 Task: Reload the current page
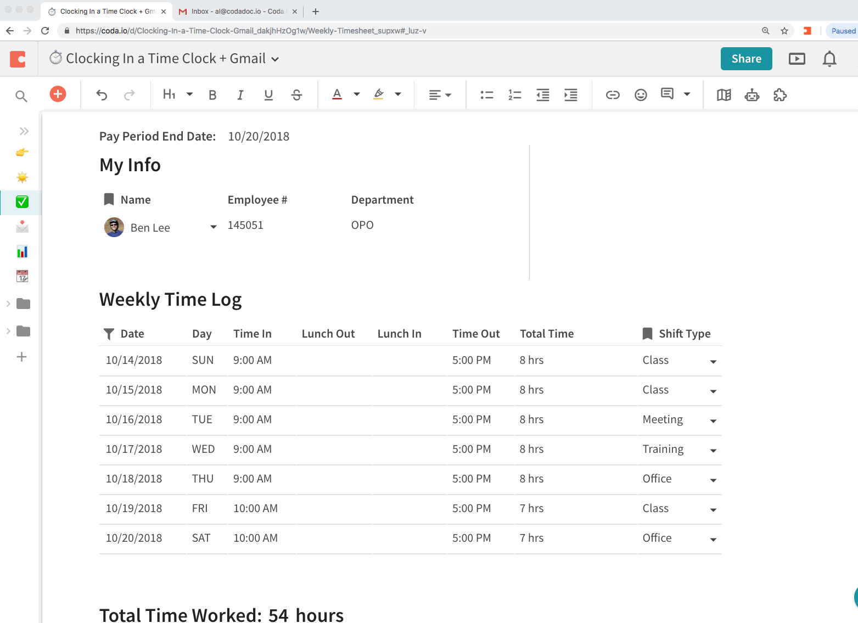tap(45, 31)
